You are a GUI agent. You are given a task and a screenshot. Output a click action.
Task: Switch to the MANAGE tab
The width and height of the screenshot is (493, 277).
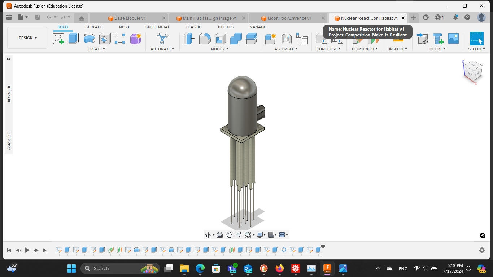tap(258, 27)
